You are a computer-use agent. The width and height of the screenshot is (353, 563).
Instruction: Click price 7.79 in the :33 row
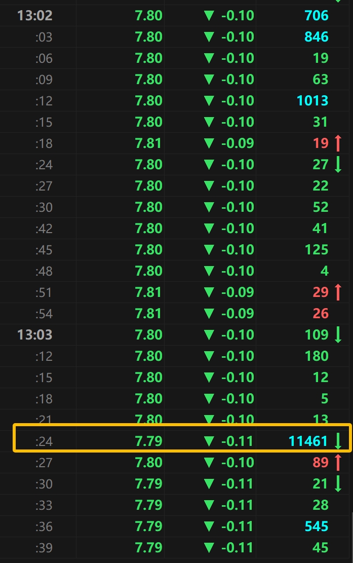(148, 505)
